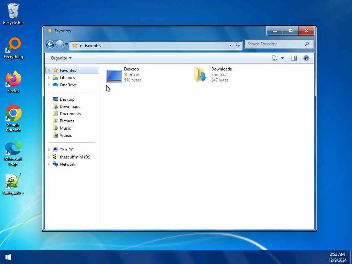Launch the Everything search shortcut
This screenshot has height=264, width=352.
pos(13,48)
